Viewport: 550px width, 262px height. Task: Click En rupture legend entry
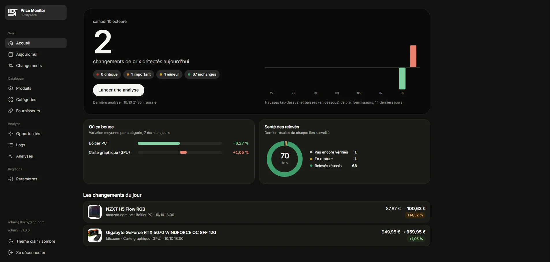pos(333,159)
